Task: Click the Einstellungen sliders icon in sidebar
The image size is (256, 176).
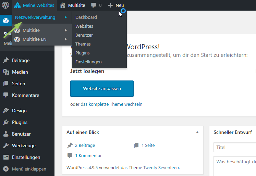Action: tap(6, 157)
